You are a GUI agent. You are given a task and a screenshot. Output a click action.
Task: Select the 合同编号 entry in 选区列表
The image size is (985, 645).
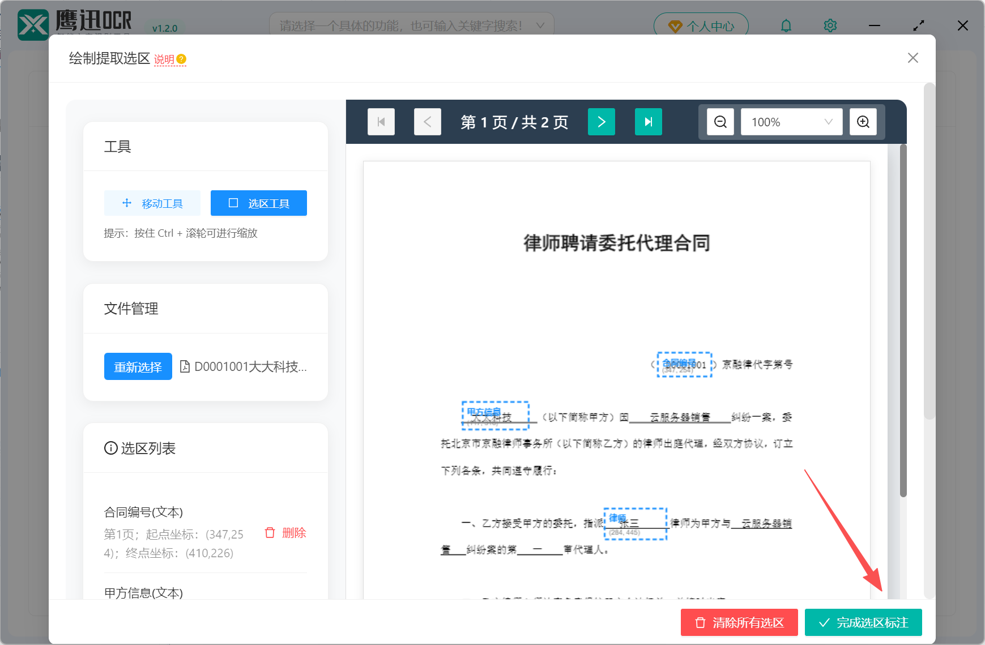[143, 511]
